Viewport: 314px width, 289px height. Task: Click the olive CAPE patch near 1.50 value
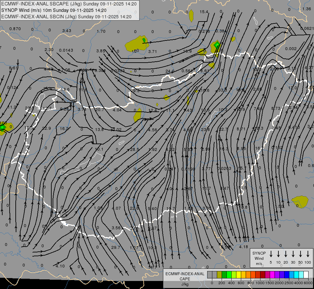point(300,202)
